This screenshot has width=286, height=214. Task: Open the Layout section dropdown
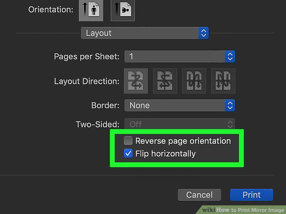pyautogui.click(x=145, y=33)
